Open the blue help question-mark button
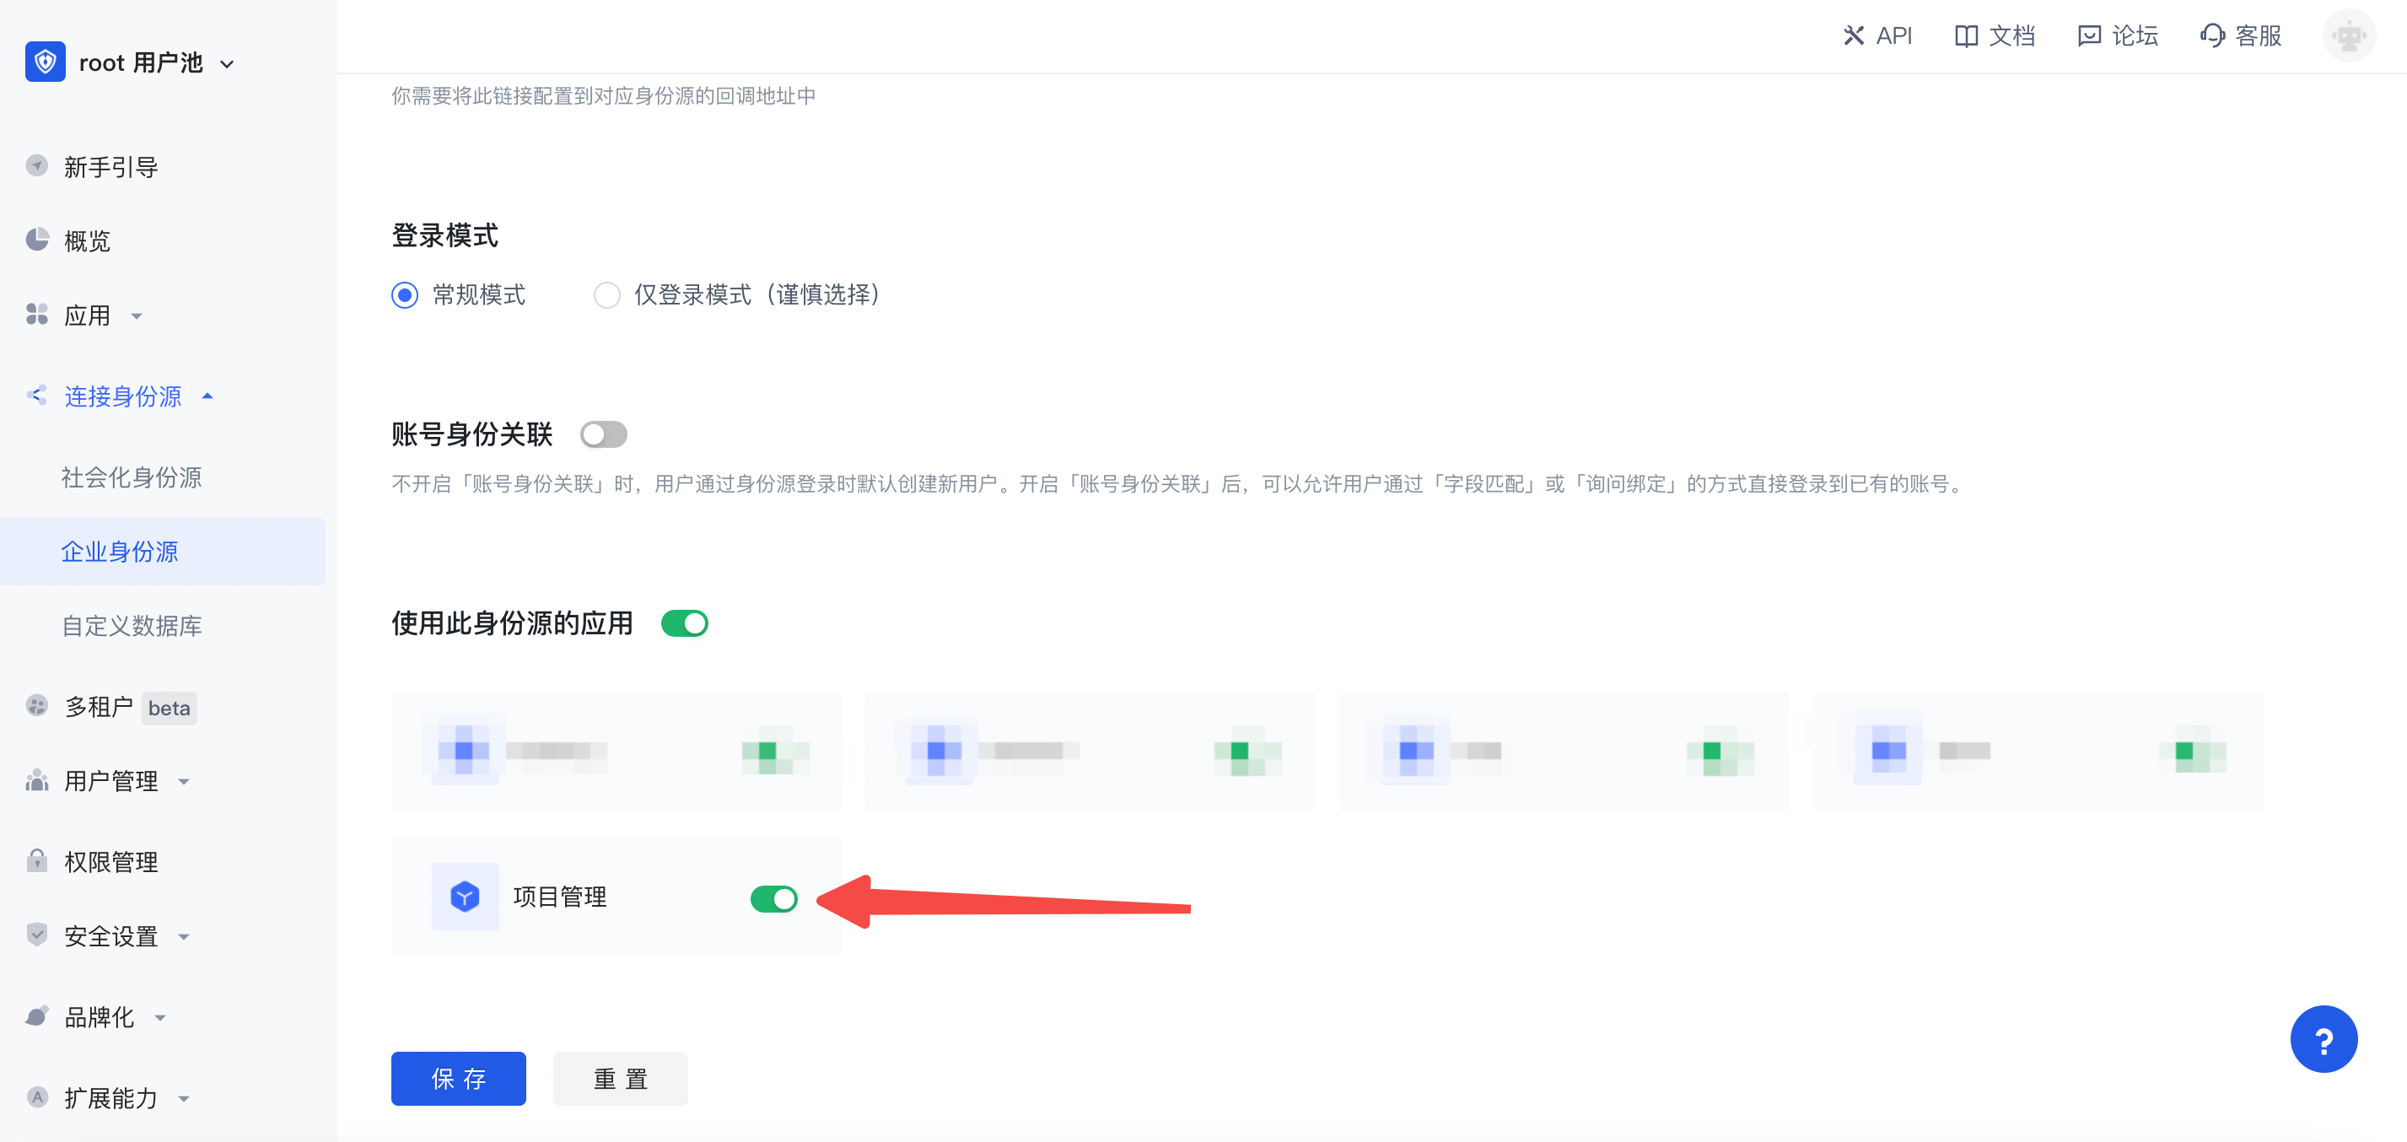The image size is (2407, 1142). pyautogui.click(x=2323, y=1039)
